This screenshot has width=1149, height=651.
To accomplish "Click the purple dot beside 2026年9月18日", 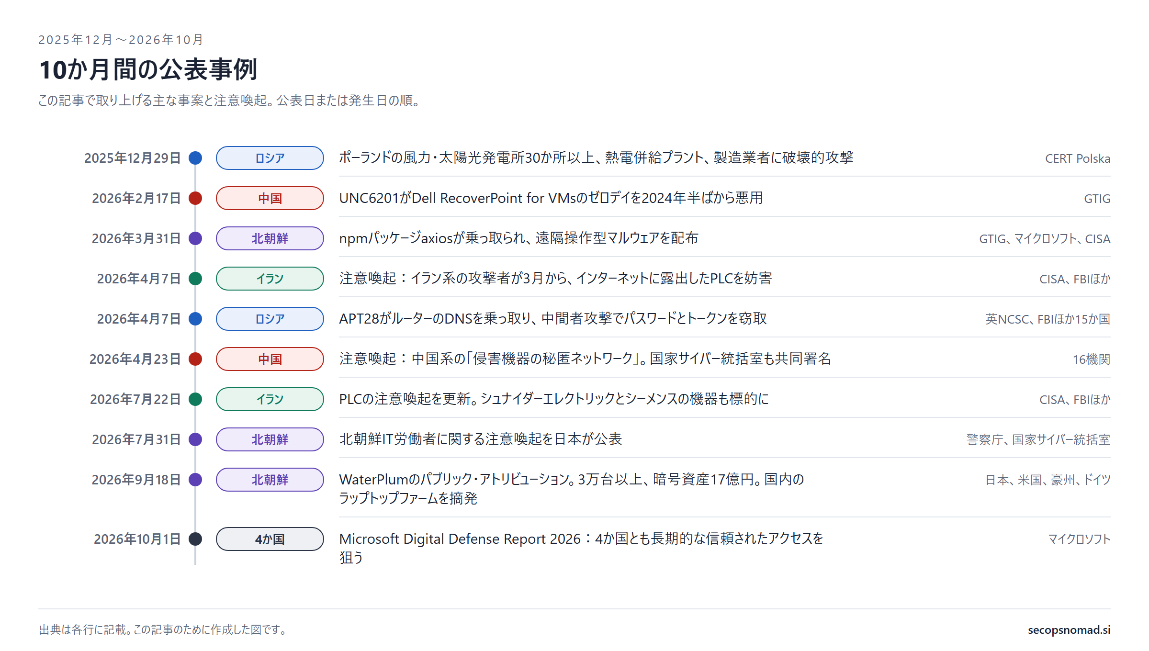I will click(195, 480).
